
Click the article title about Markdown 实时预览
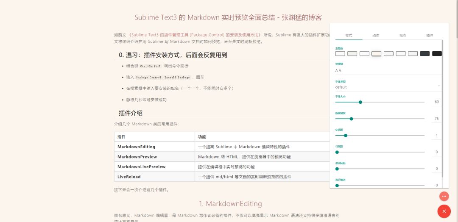228,17
